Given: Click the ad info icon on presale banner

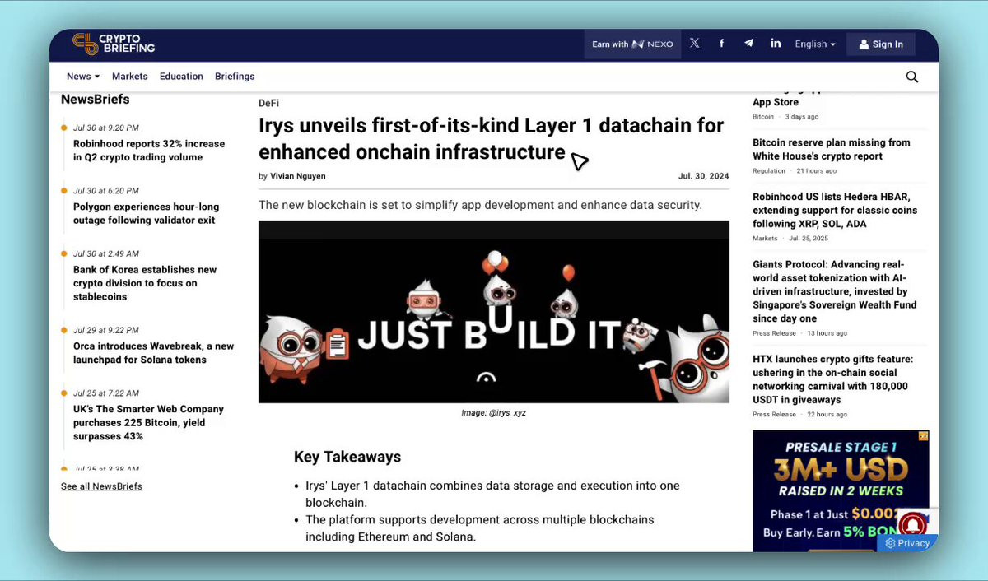Looking at the screenshot, I should 924,436.
